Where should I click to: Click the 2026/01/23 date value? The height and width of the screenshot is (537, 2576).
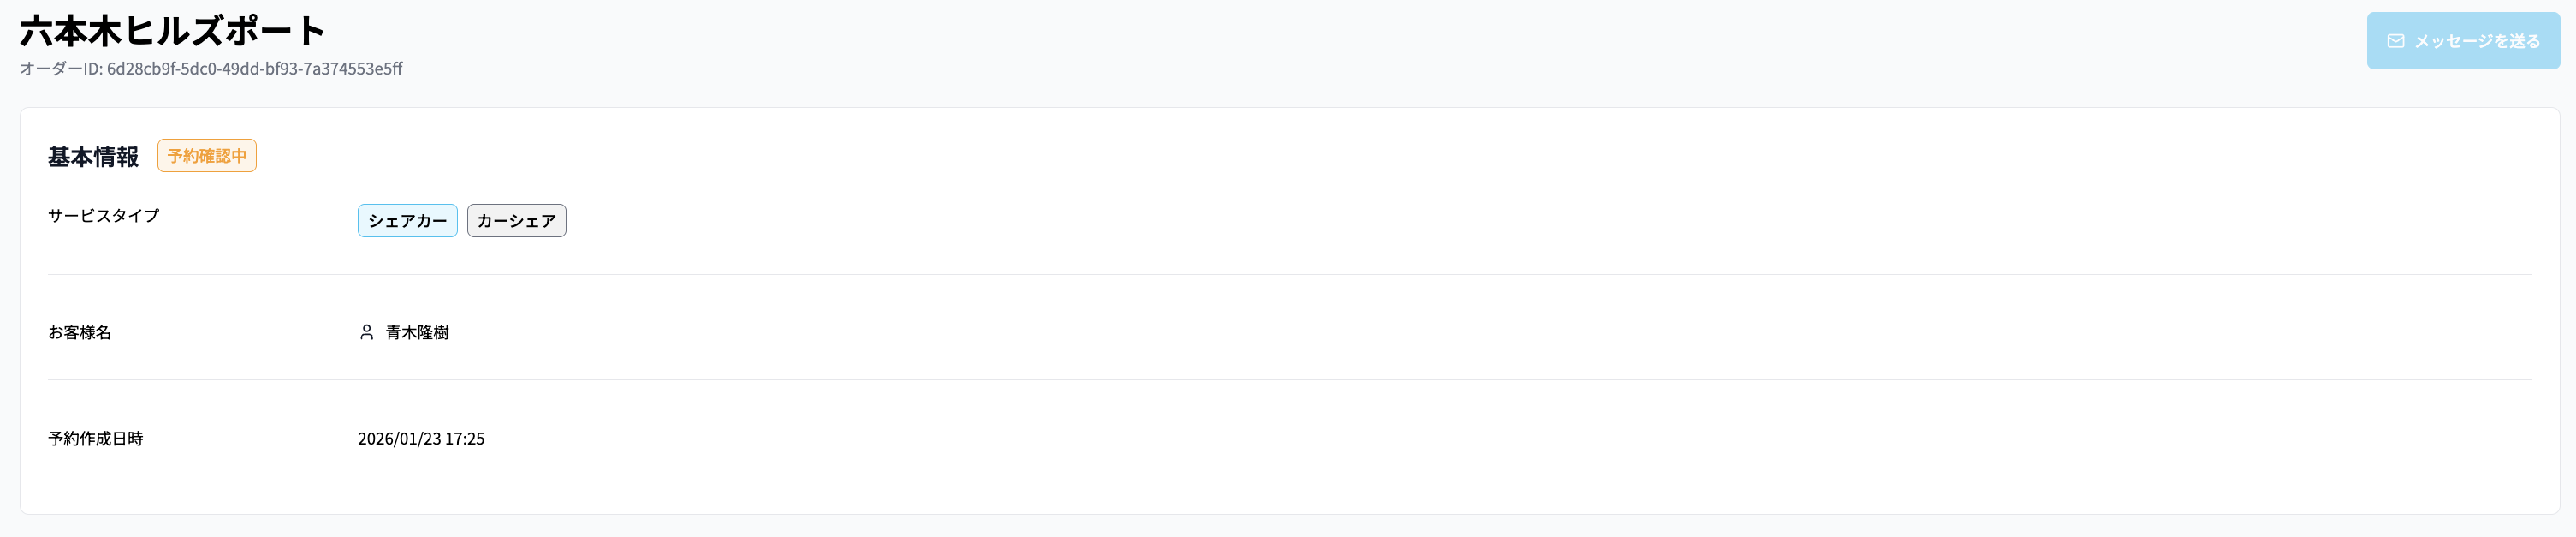click(x=399, y=439)
